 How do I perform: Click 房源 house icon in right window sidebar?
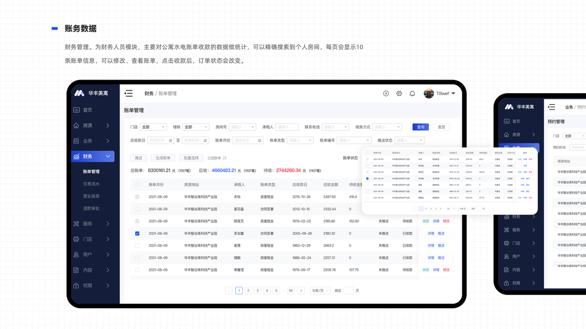506,135
